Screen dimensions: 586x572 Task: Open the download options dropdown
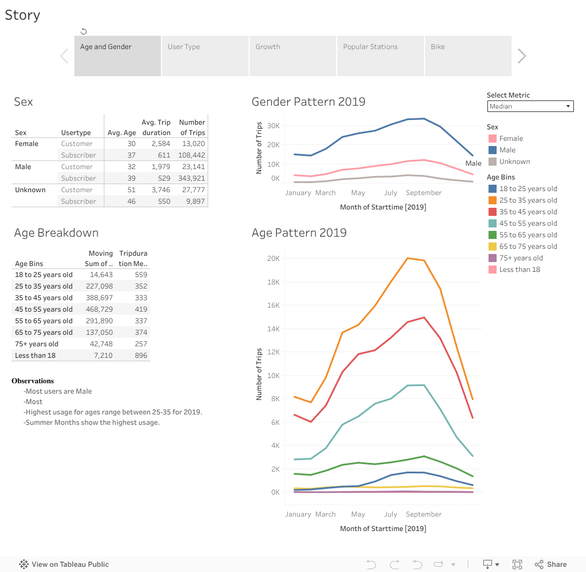coord(490,564)
